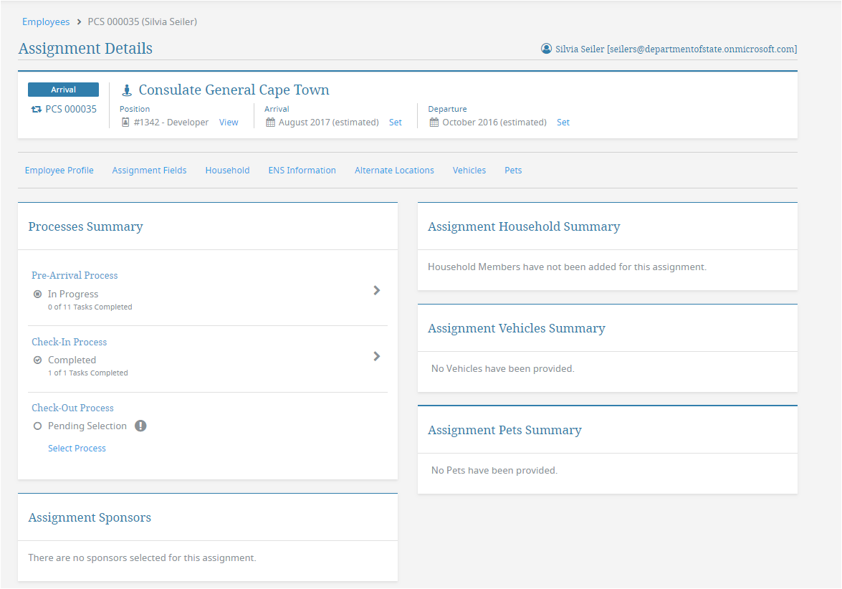
Task: Open the Check-In Process link
Action: pyautogui.click(x=70, y=342)
